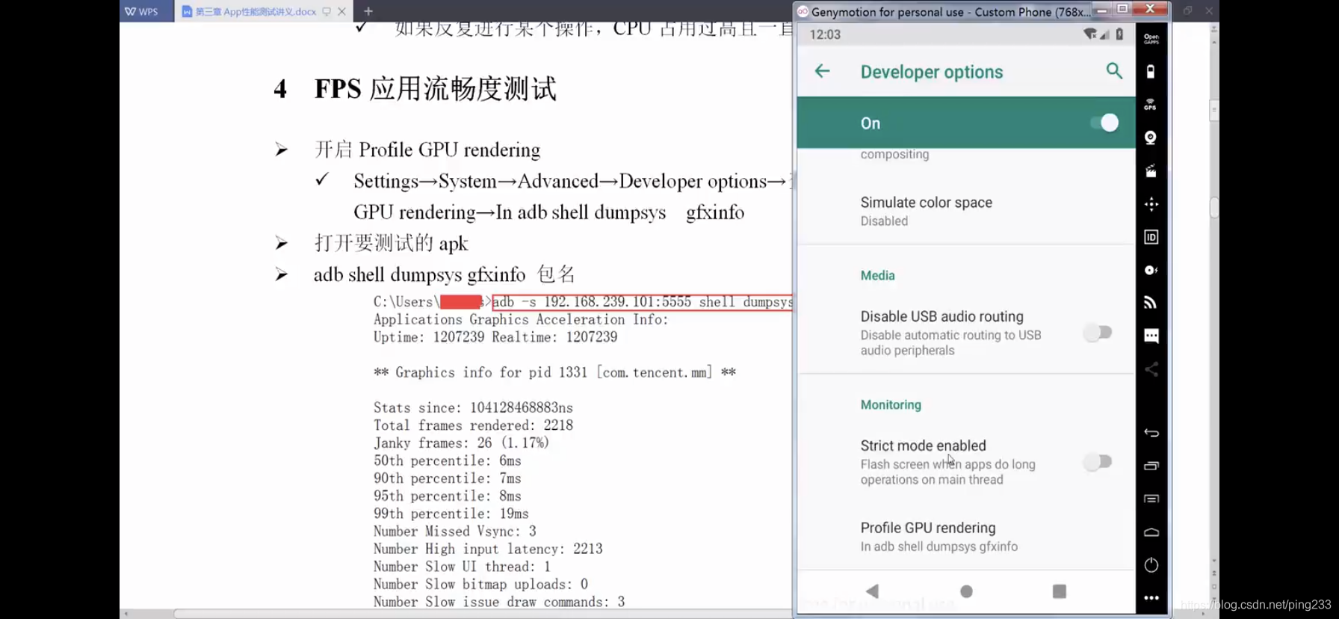The image size is (1339, 619).
Task: Open the Simulate color space setting
Action: pos(966,211)
